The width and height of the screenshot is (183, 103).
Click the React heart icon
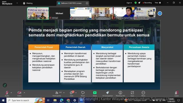click(83, 93)
